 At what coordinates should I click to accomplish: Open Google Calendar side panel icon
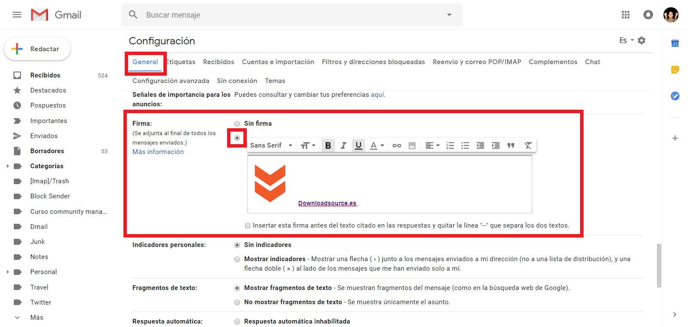(x=675, y=43)
